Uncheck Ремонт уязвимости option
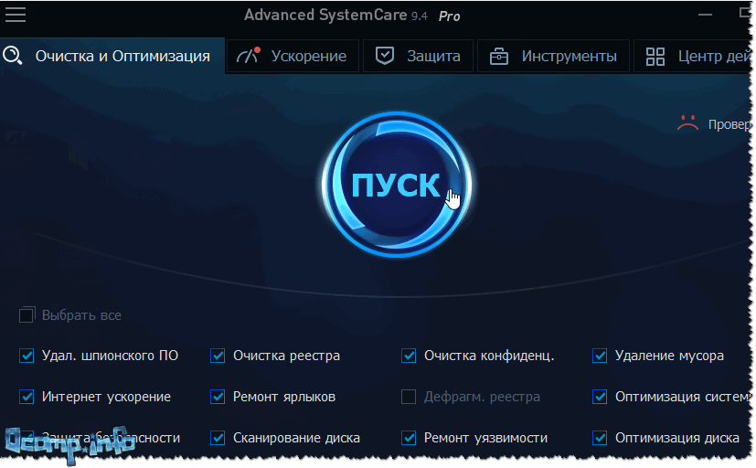Image resolution: width=756 pixels, height=468 pixels. (409, 438)
